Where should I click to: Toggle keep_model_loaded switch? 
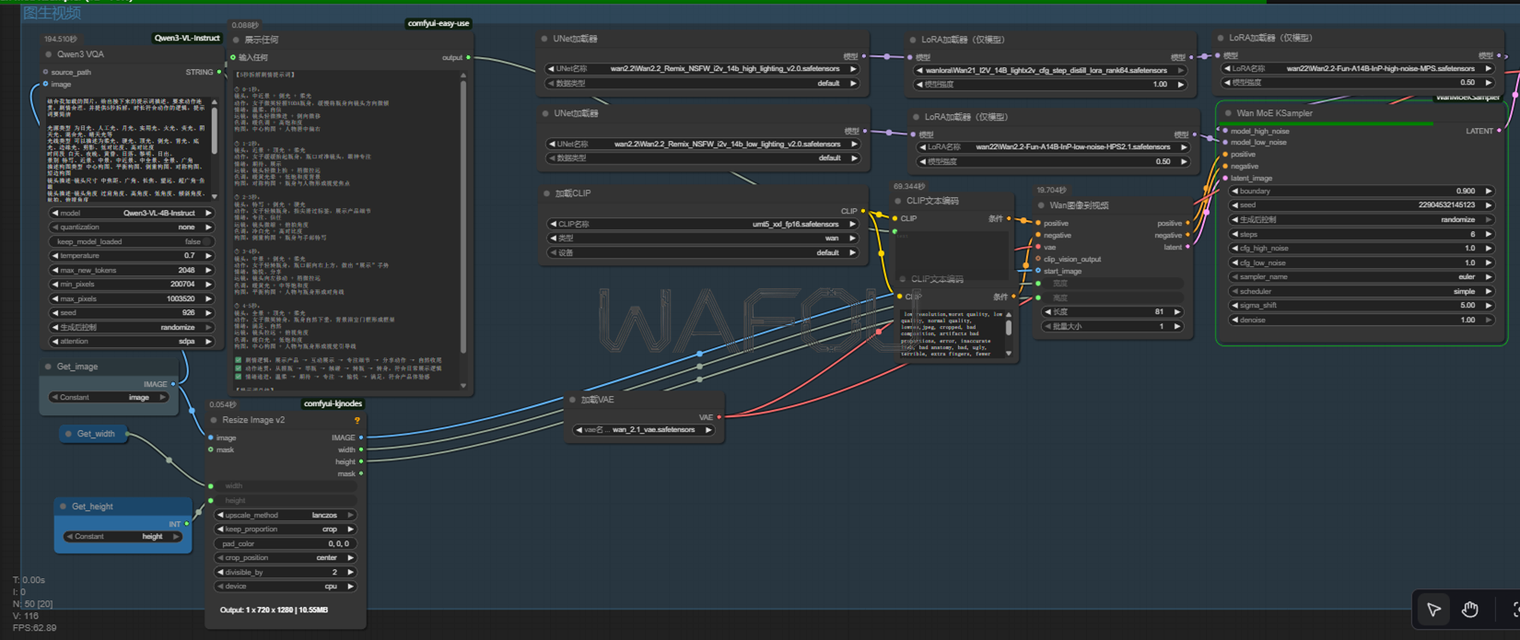[x=129, y=241]
